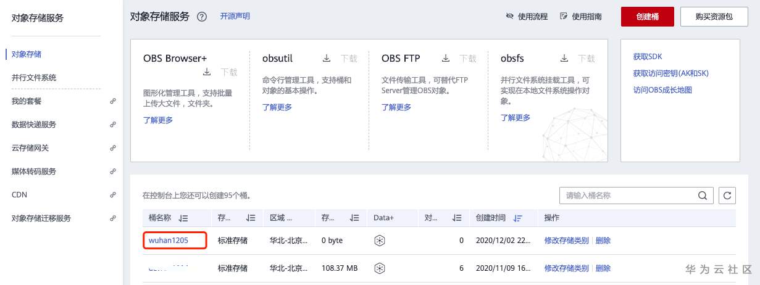Sort by storage class column
The height and width of the screenshot is (285, 760).
point(251,218)
